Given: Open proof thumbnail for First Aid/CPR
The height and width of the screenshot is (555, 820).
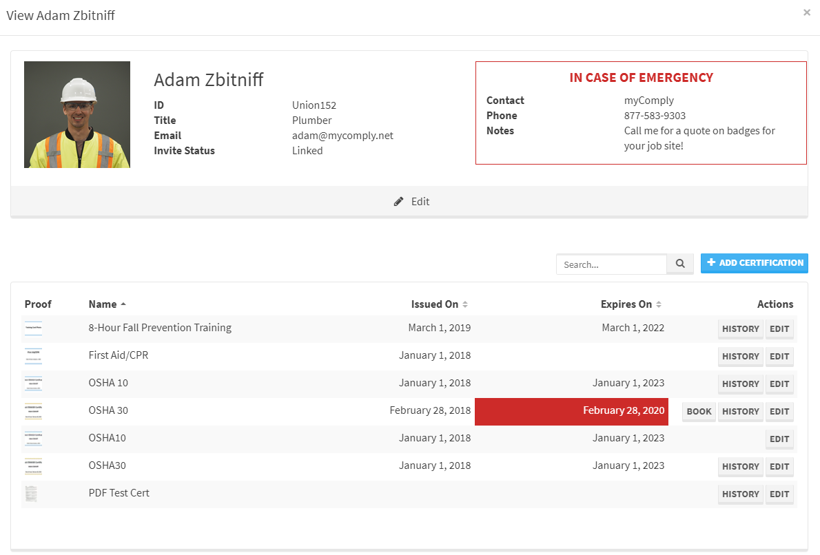Looking at the screenshot, I should click(33, 356).
